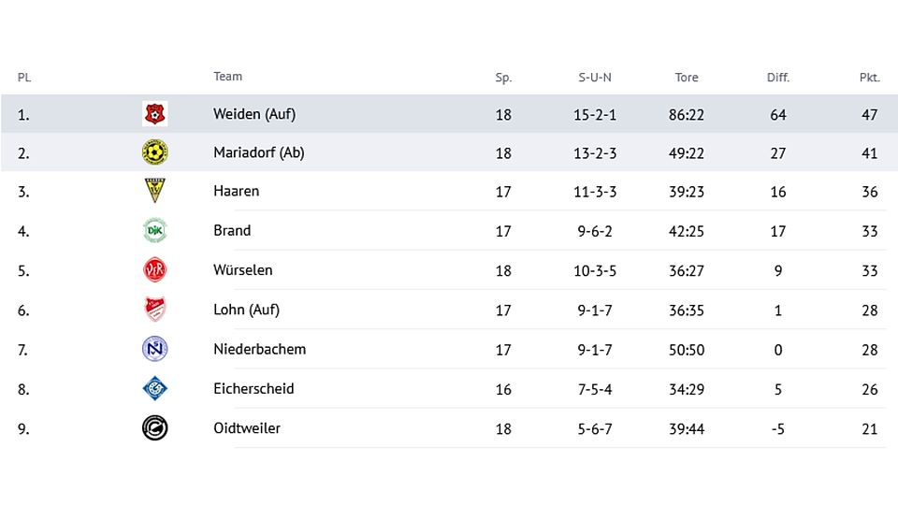The height and width of the screenshot is (505, 898).
Task: Click the Sp. column header
Action: point(503,78)
